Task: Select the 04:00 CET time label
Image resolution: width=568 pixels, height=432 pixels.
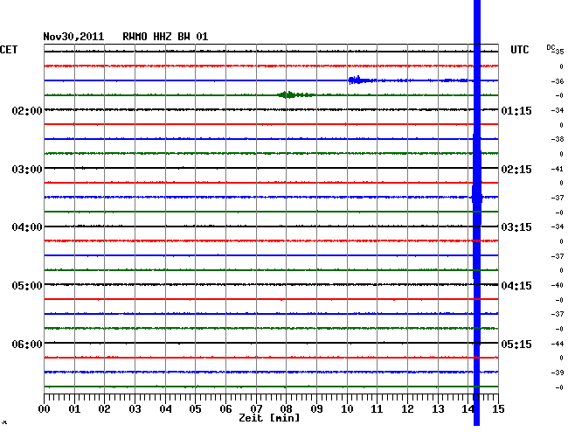Action: [27, 227]
